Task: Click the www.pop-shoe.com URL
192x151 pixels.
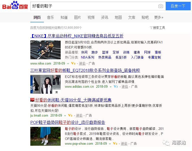Action: coord(79,143)
